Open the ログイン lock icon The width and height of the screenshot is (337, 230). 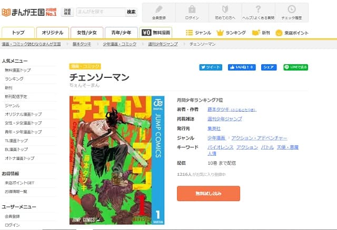coord(192,9)
